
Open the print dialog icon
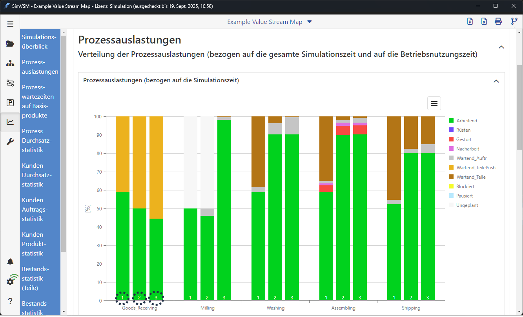498,21
